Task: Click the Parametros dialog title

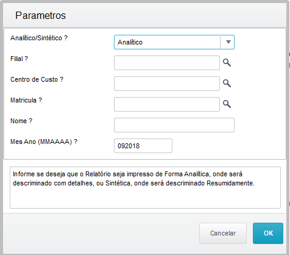Action: [x=41, y=15]
